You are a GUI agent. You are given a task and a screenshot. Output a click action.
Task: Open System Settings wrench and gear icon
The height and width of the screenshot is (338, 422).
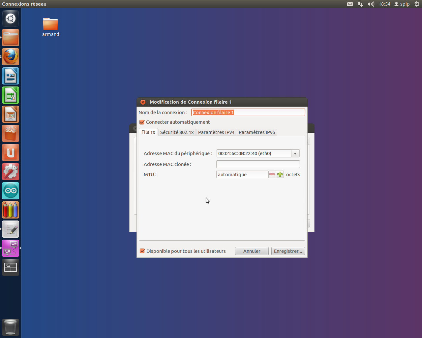coord(11,172)
